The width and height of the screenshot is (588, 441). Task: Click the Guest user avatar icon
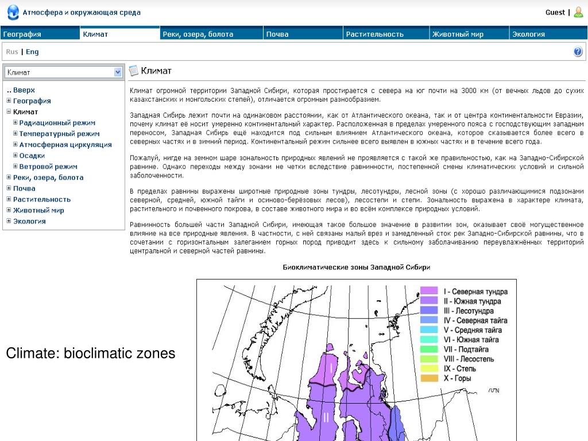point(578,12)
